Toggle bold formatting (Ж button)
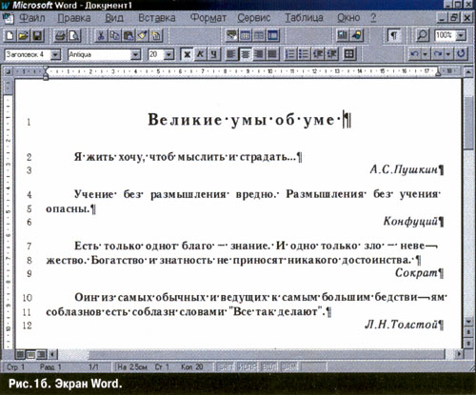Image resolution: width=476 pixels, height=395 pixels. click(x=187, y=54)
